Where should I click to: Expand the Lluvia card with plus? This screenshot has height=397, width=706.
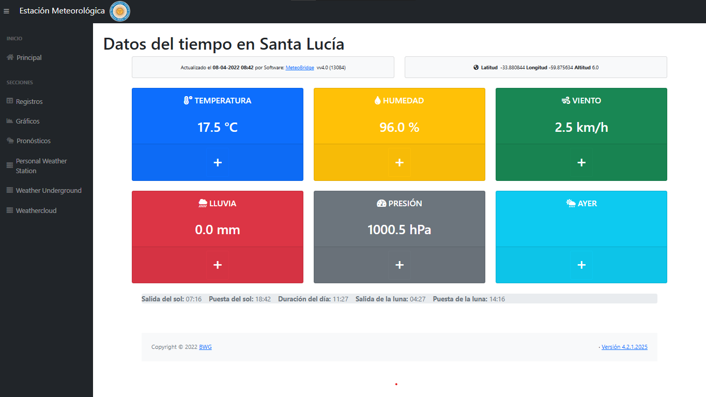218,265
